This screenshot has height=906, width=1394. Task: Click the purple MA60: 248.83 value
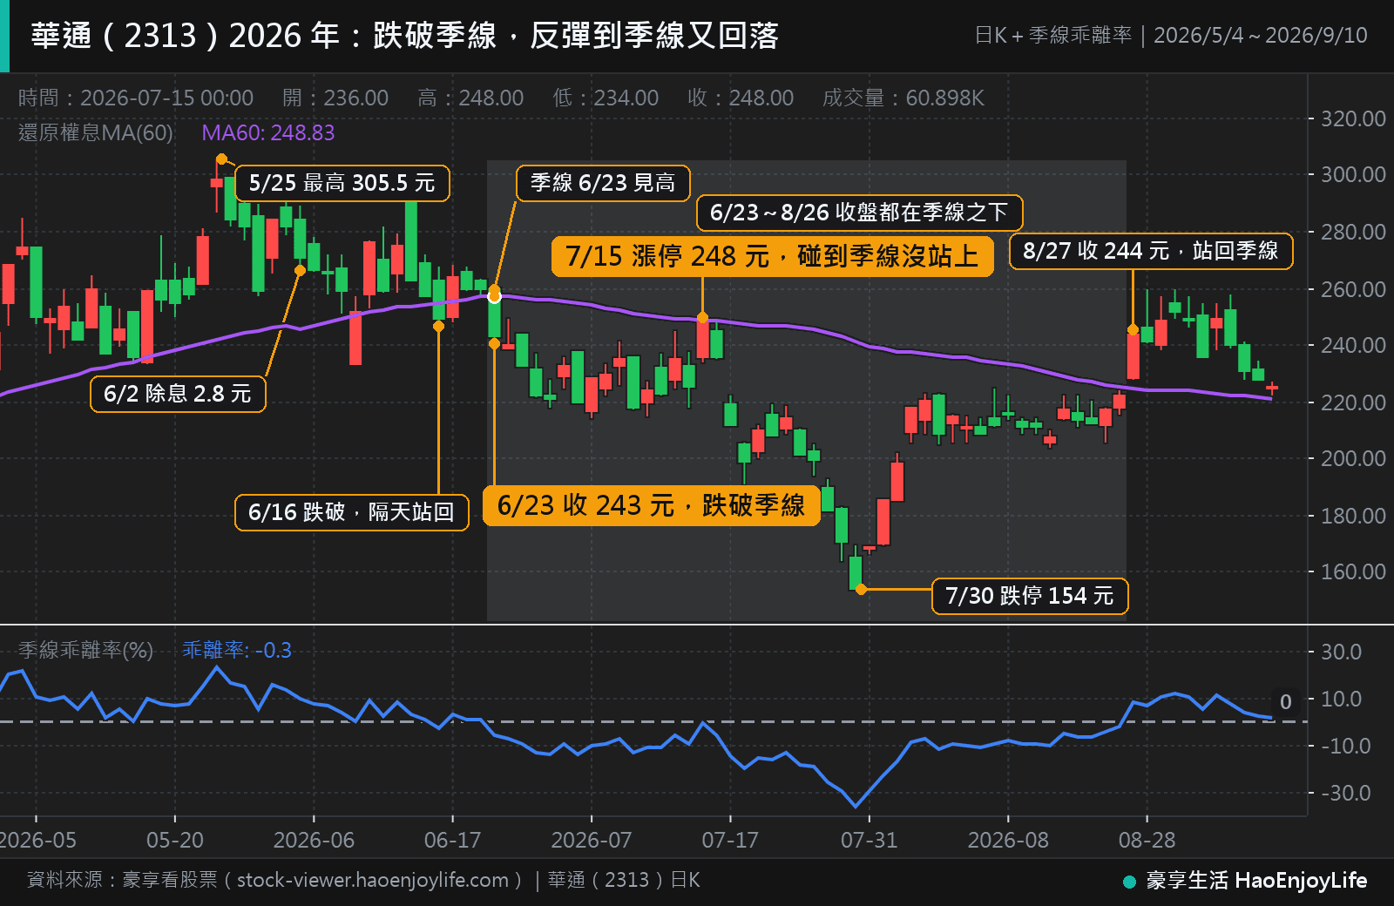pos(268,132)
